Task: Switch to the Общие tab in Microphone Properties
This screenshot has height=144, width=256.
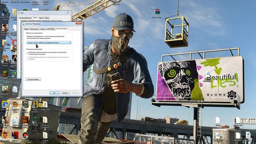Action: click(x=26, y=29)
